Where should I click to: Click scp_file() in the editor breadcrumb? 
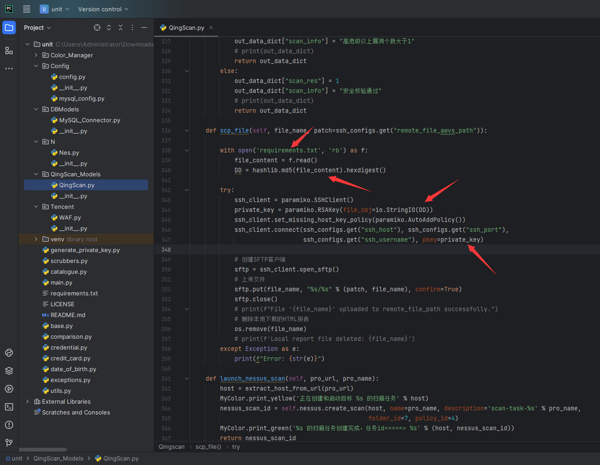208,447
